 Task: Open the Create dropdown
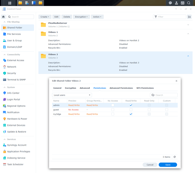tap(45, 17)
